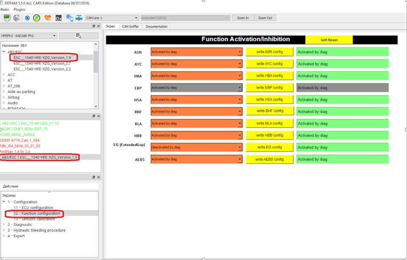
Task: Click the blue valve tool icon
Action: point(79,18)
